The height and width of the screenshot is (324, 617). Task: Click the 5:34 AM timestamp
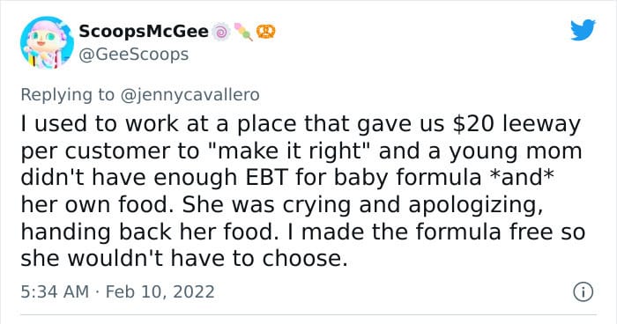pos(55,291)
